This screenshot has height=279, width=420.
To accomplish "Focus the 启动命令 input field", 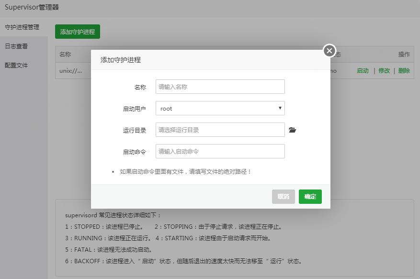I will click(x=220, y=151).
